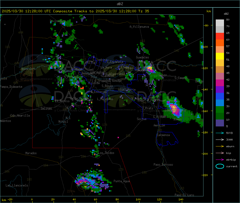Viewport: 240px width, 203px height.
Task: Click the white 30HM arrow in legend
Action: [220, 140]
